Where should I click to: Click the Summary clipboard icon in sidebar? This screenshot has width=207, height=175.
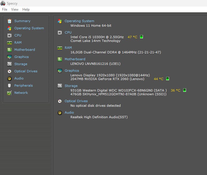click(x=9, y=21)
